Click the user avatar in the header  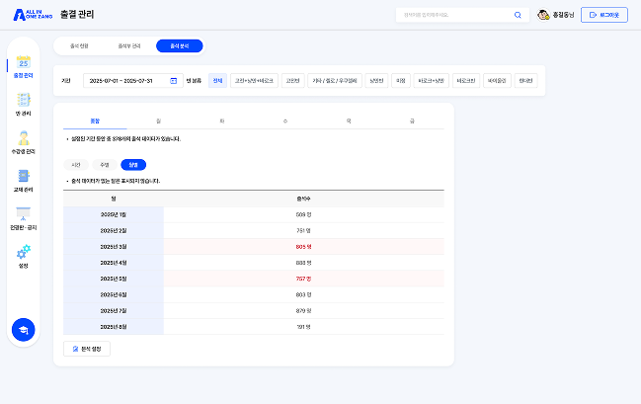543,15
